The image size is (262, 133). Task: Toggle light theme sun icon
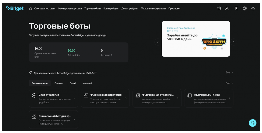click(253, 8)
